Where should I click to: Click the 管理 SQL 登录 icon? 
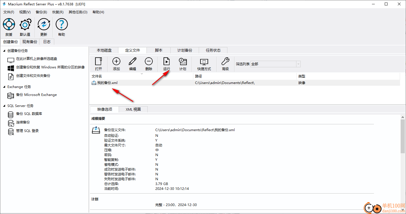click(11, 132)
